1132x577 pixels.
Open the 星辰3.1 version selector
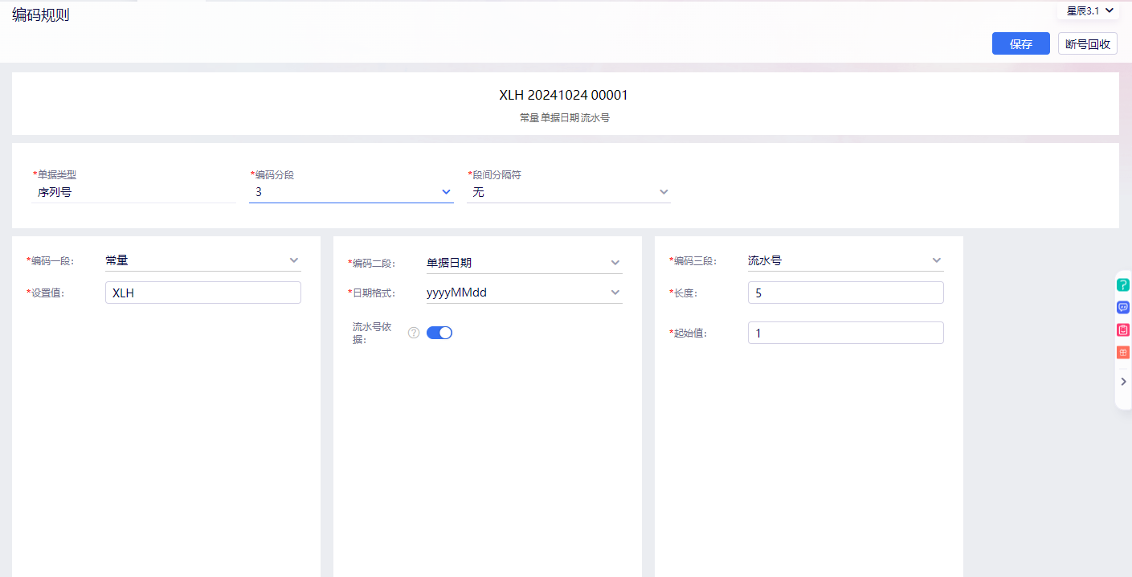click(1089, 10)
